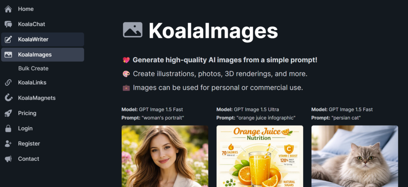Screen dimensions: 408x187
Task: Click the Login padlock icon
Action: pos(8,128)
